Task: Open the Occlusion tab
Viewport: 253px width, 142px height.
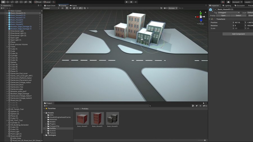Action: pyautogui.click(x=240, y=6)
